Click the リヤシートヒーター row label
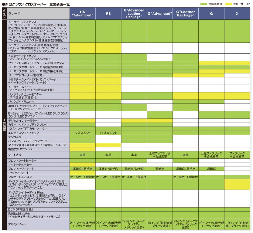 38,165
